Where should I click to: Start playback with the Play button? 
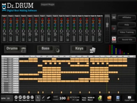[x=16, y=97]
